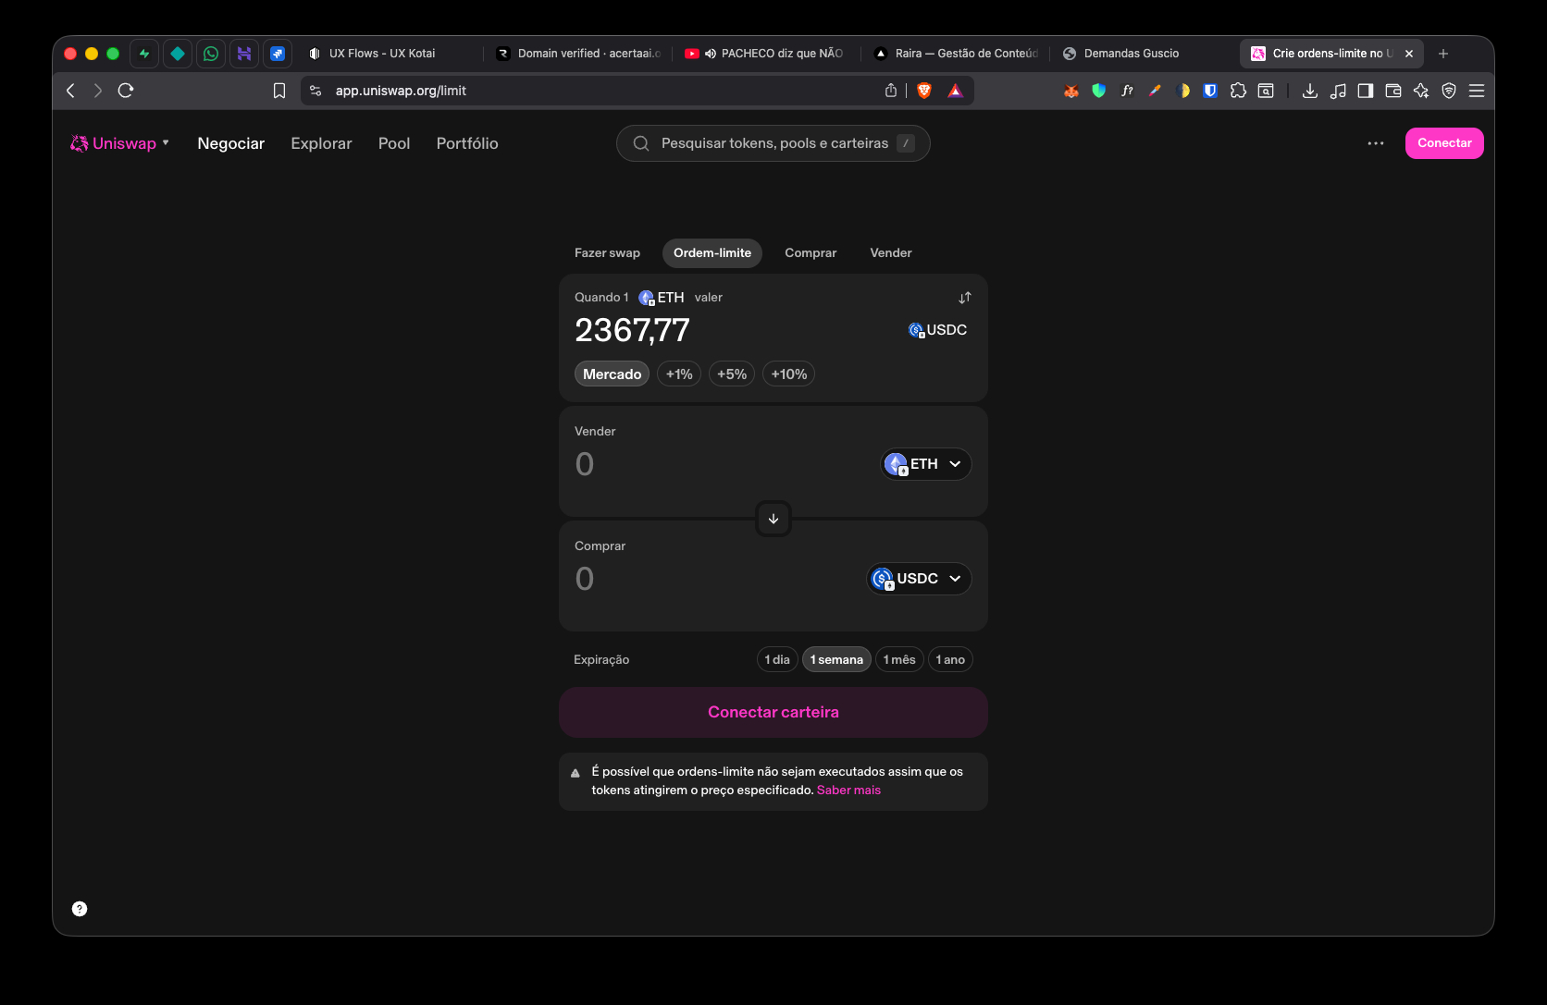
Task: Switch to the Demandas Guscio browser tab
Action: tap(1144, 54)
